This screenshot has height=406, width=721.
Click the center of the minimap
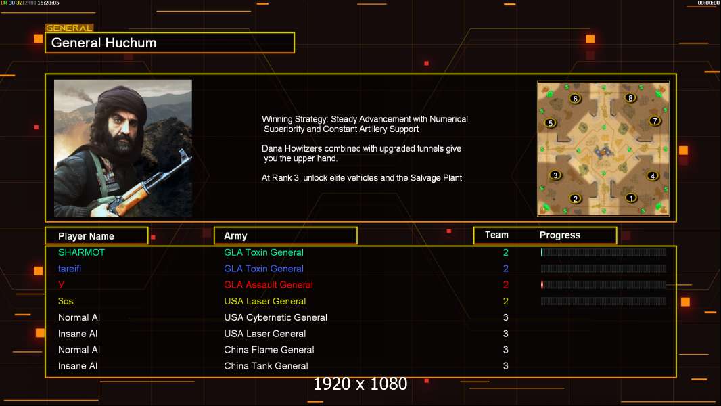tap(603, 148)
